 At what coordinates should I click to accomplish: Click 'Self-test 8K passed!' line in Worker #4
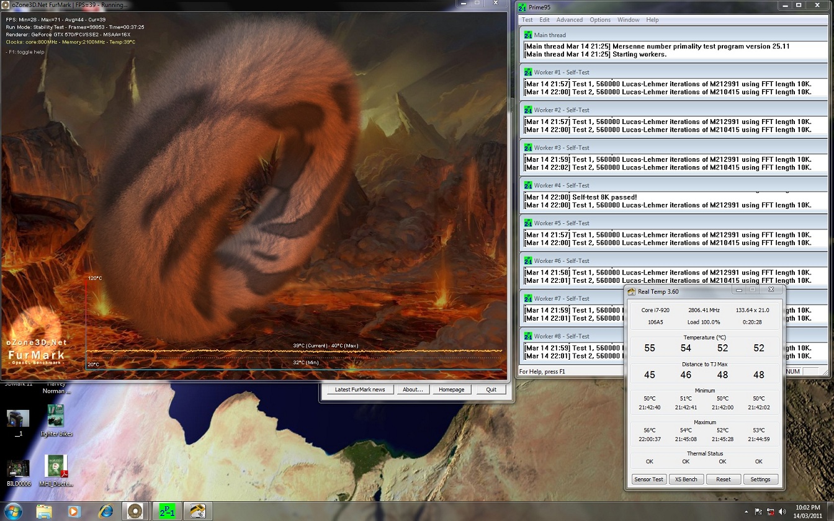click(580, 197)
